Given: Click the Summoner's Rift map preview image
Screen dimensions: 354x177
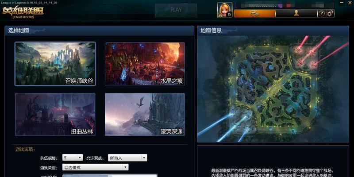Looking at the screenshot, I should 273,89.
